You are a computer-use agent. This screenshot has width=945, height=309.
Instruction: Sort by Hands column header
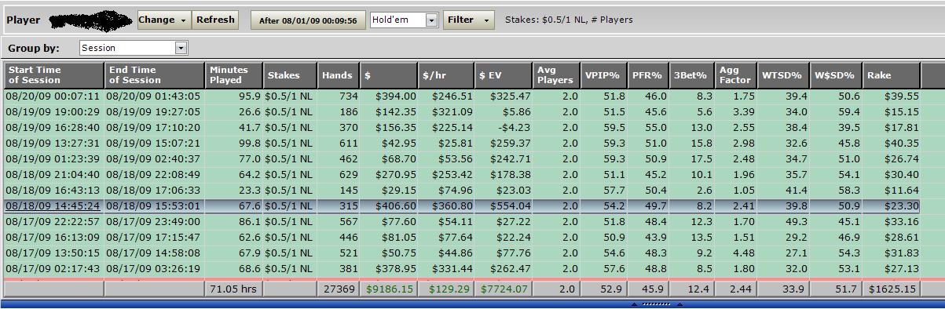[338, 75]
